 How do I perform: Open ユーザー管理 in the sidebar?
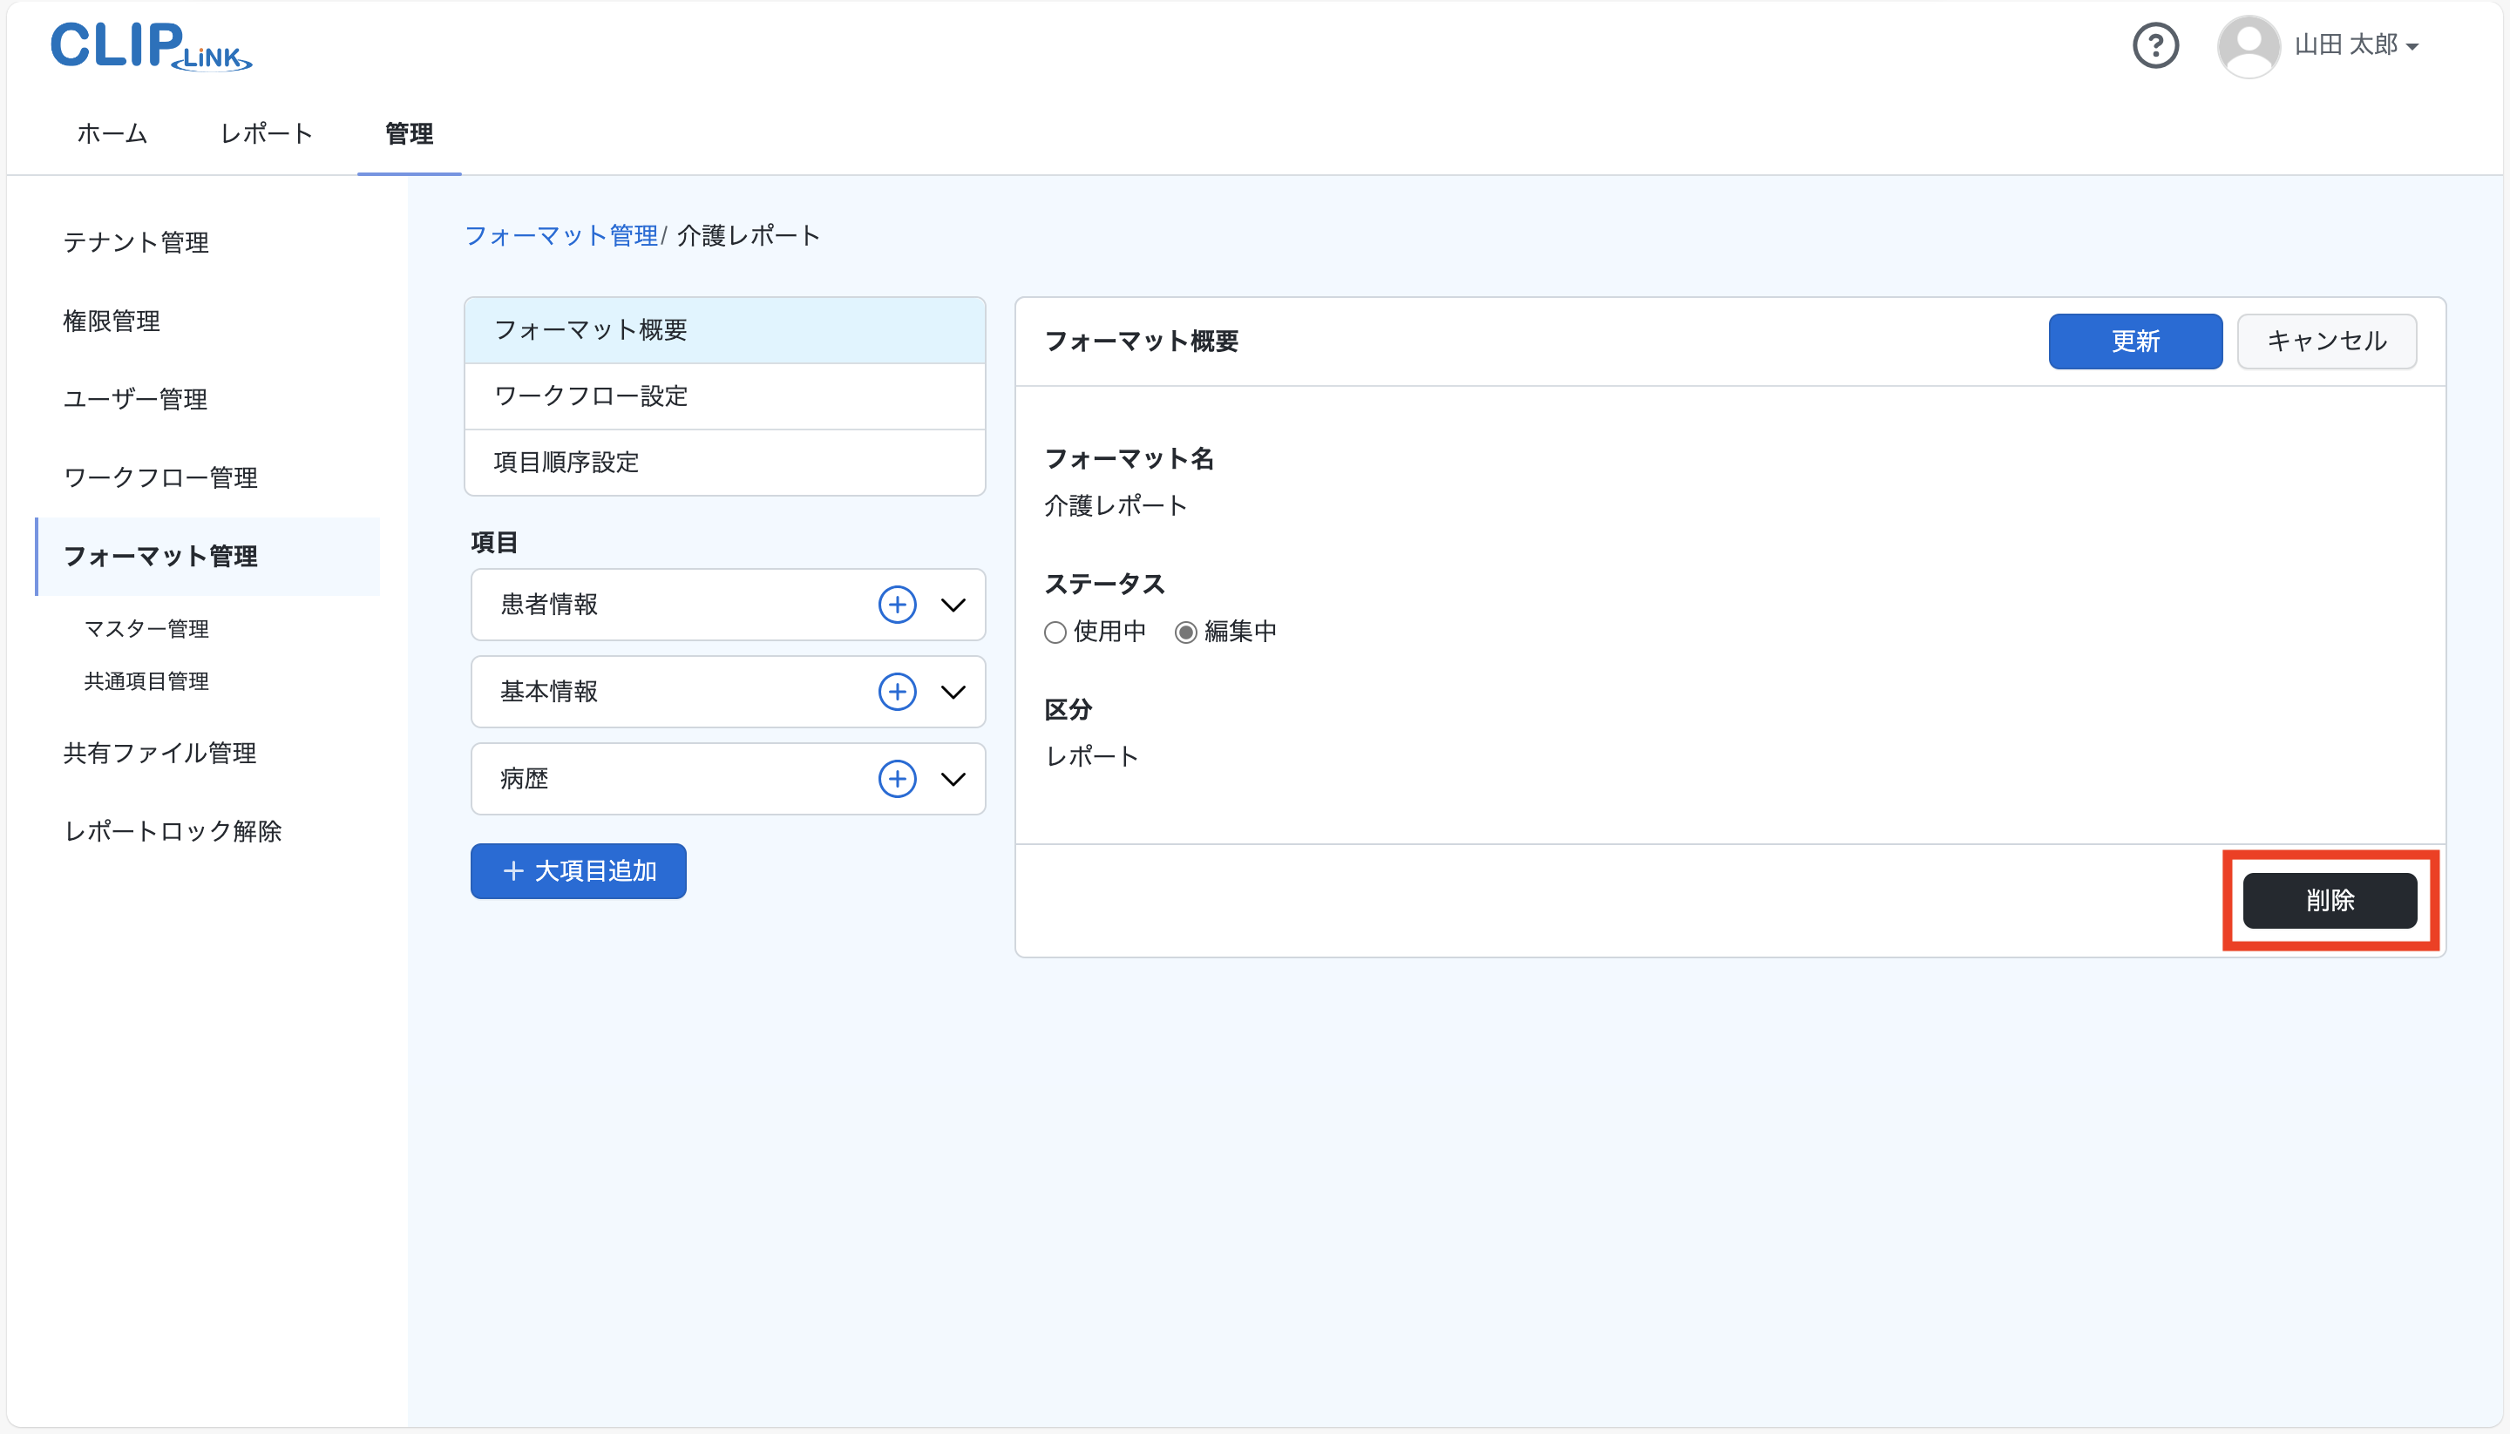(x=135, y=399)
